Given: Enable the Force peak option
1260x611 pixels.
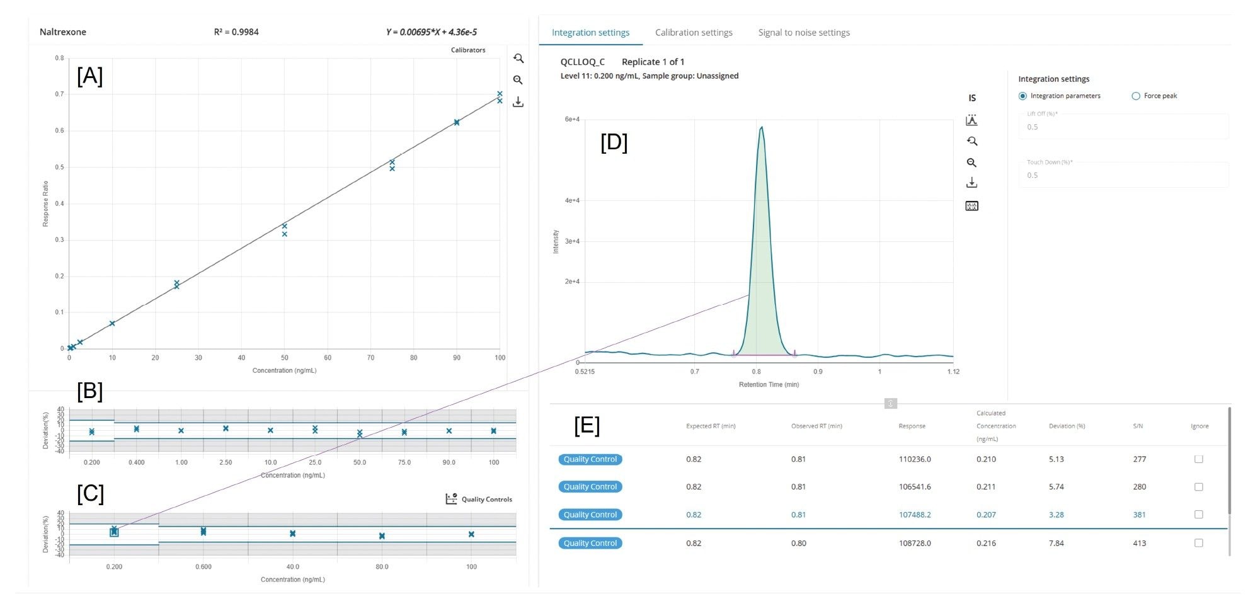Looking at the screenshot, I should coord(1137,96).
